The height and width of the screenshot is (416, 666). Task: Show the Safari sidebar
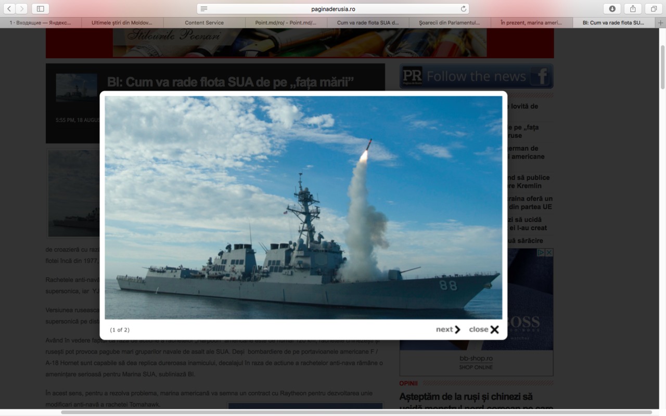40,8
